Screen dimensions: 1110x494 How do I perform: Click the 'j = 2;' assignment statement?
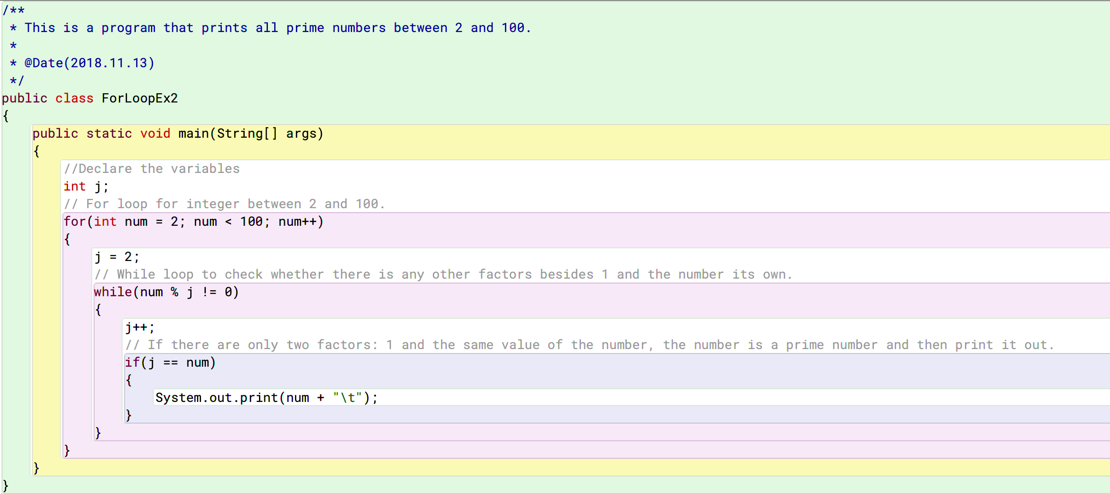coord(117,257)
